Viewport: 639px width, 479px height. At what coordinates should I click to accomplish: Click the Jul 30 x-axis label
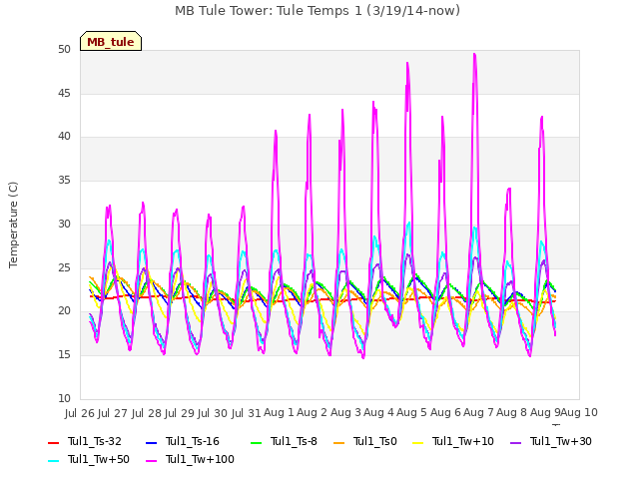tap(213, 413)
